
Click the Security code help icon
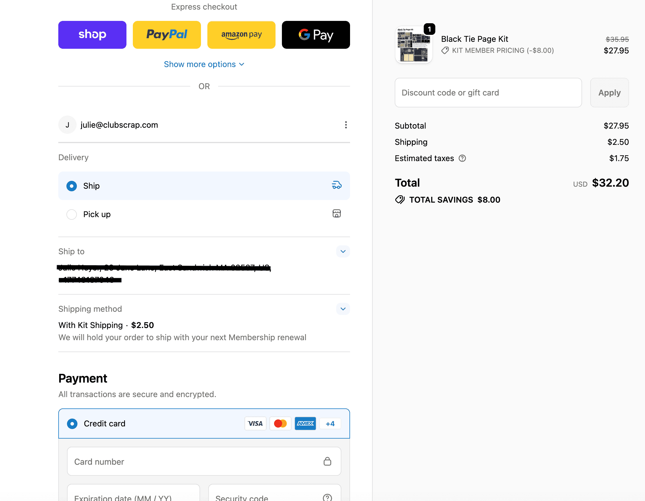click(x=327, y=498)
